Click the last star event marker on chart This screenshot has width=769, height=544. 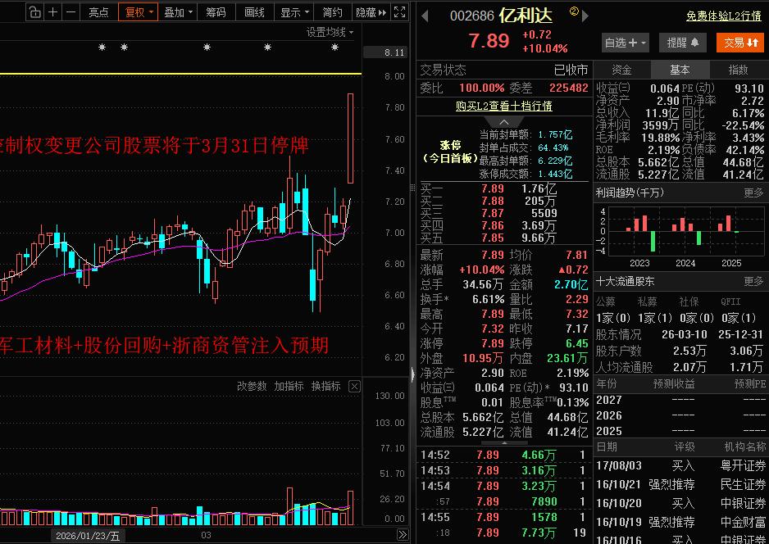(x=335, y=48)
